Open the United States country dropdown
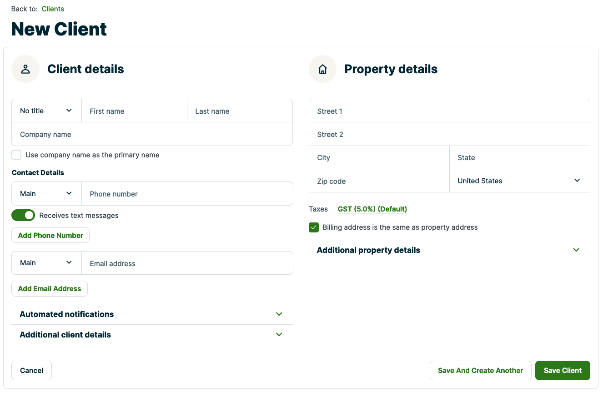The height and width of the screenshot is (393, 603). (519, 181)
